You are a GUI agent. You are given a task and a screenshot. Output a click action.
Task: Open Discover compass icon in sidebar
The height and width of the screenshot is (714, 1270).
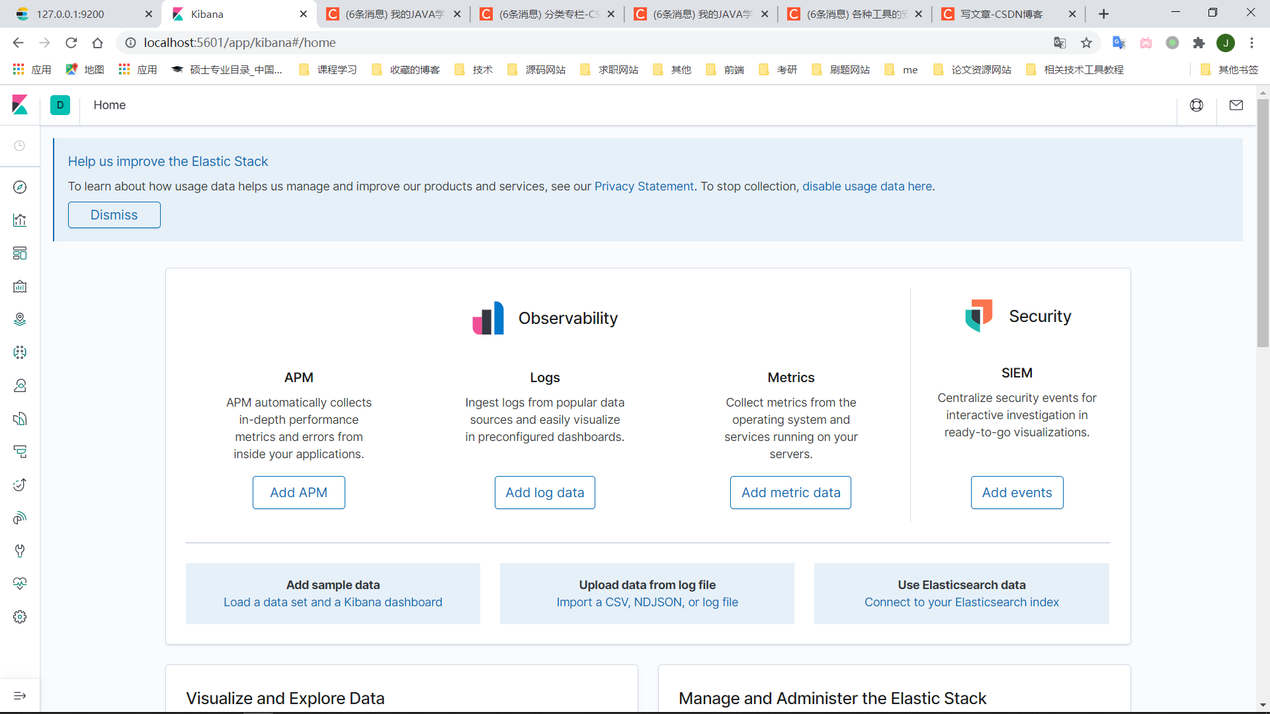(x=20, y=187)
